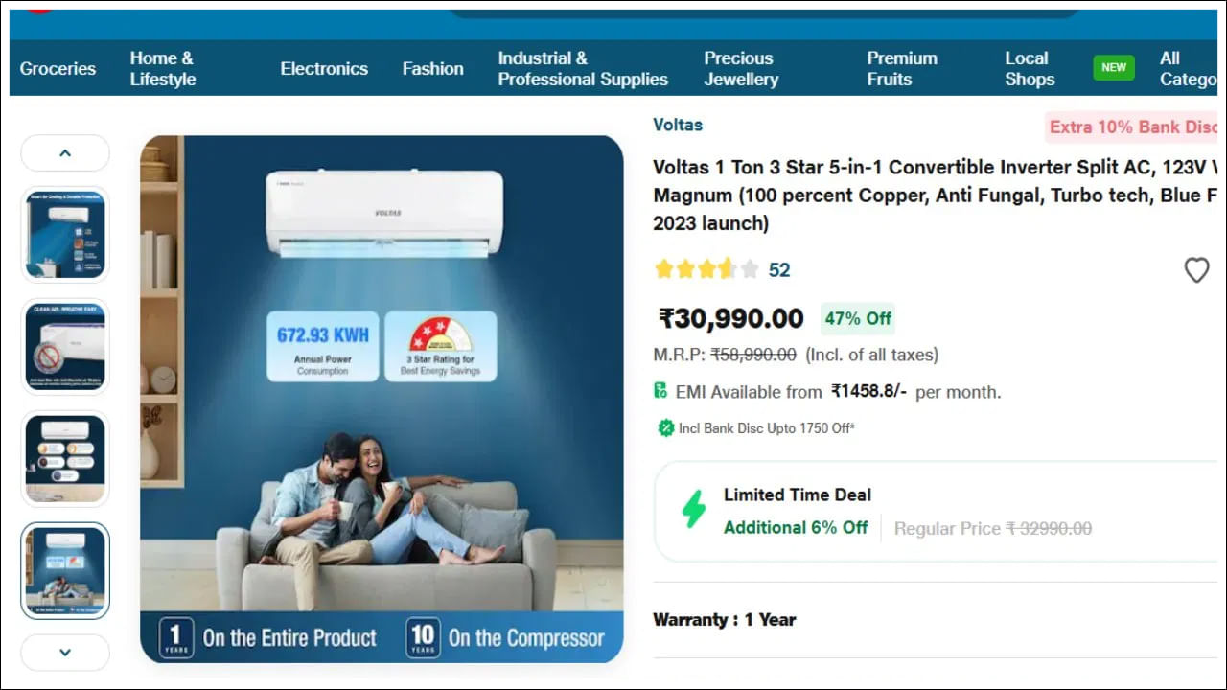Screen dimensions: 1227x690
Task: Click the Extra 10% Bank Discount badge
Action: coord(1131,127)
